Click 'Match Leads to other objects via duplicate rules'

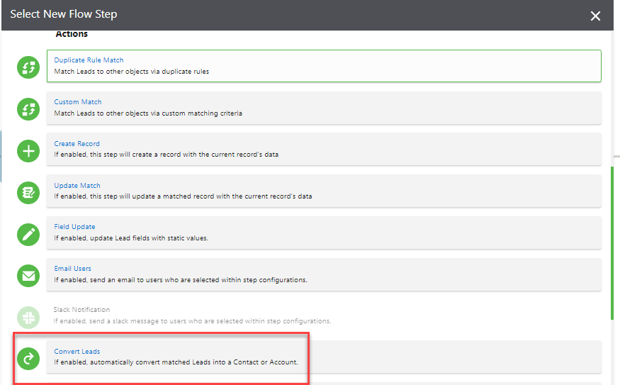pyautogui.click(x=132, y=72)
